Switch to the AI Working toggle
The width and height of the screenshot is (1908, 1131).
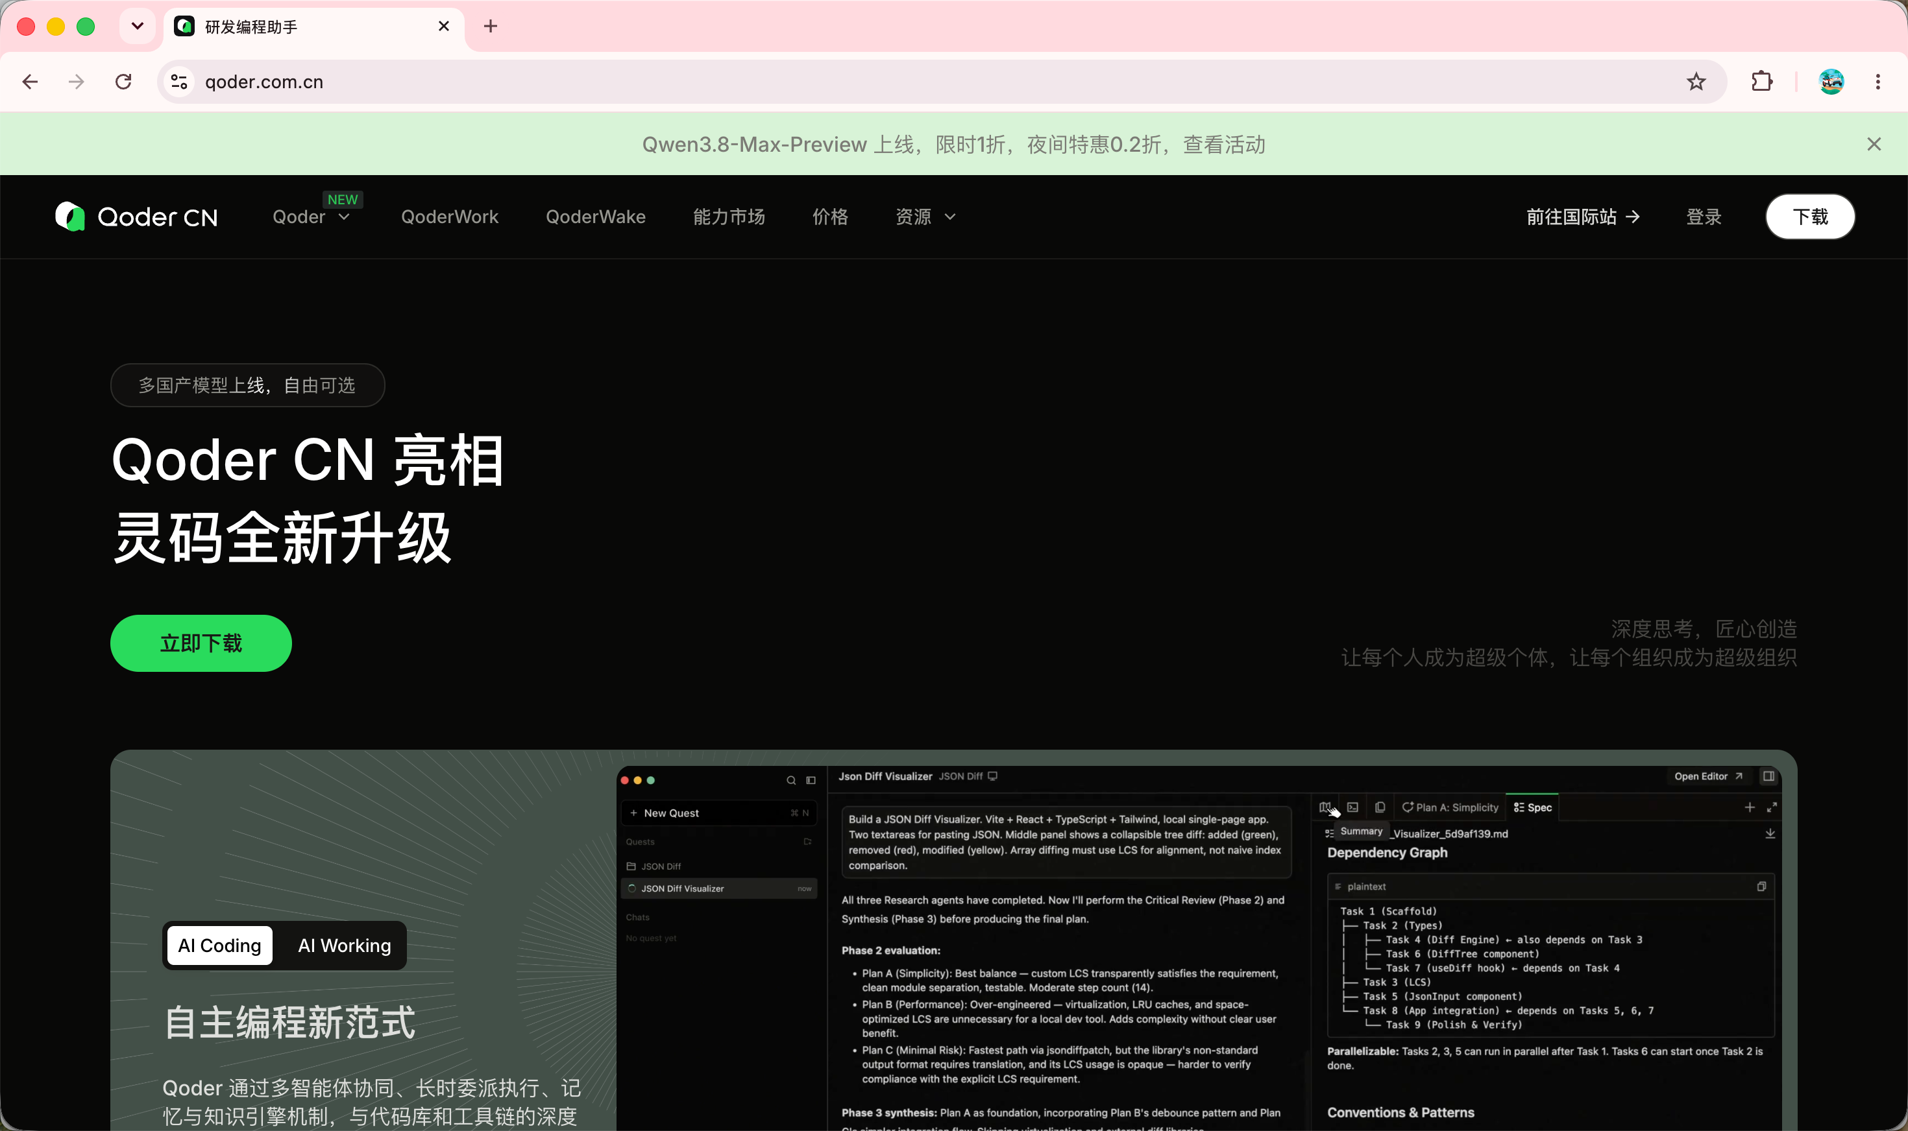[x=345, y=946]
